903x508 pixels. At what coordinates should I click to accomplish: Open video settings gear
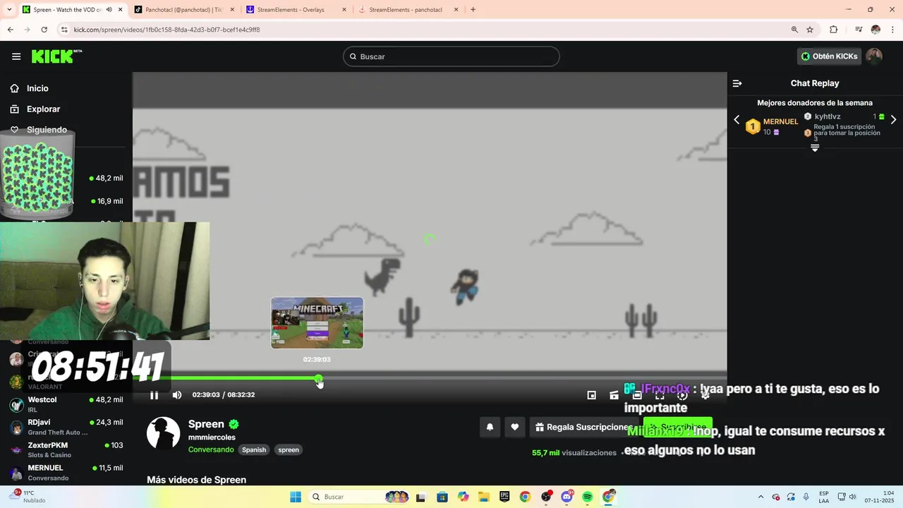pyautogui.click(x=705, y=395)
